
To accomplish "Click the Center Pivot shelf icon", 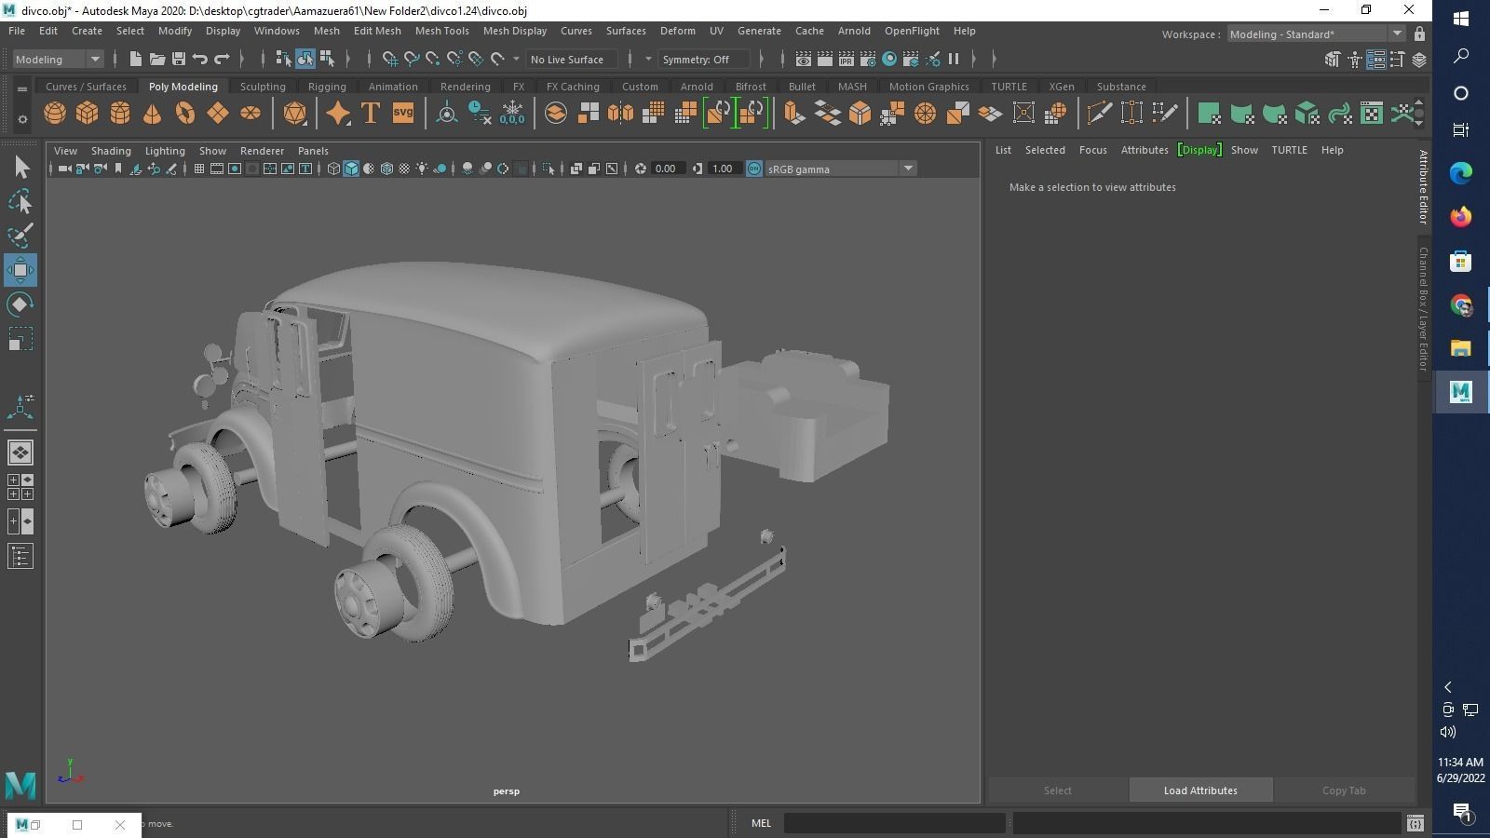I will 447,114.
